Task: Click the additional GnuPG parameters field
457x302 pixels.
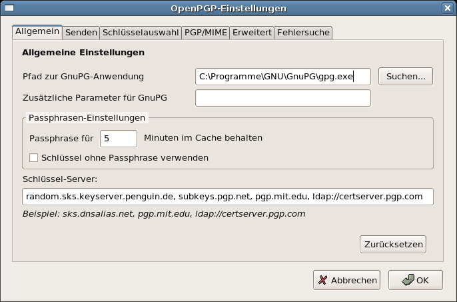Action: pyautogui.click(x=283, y=98)
